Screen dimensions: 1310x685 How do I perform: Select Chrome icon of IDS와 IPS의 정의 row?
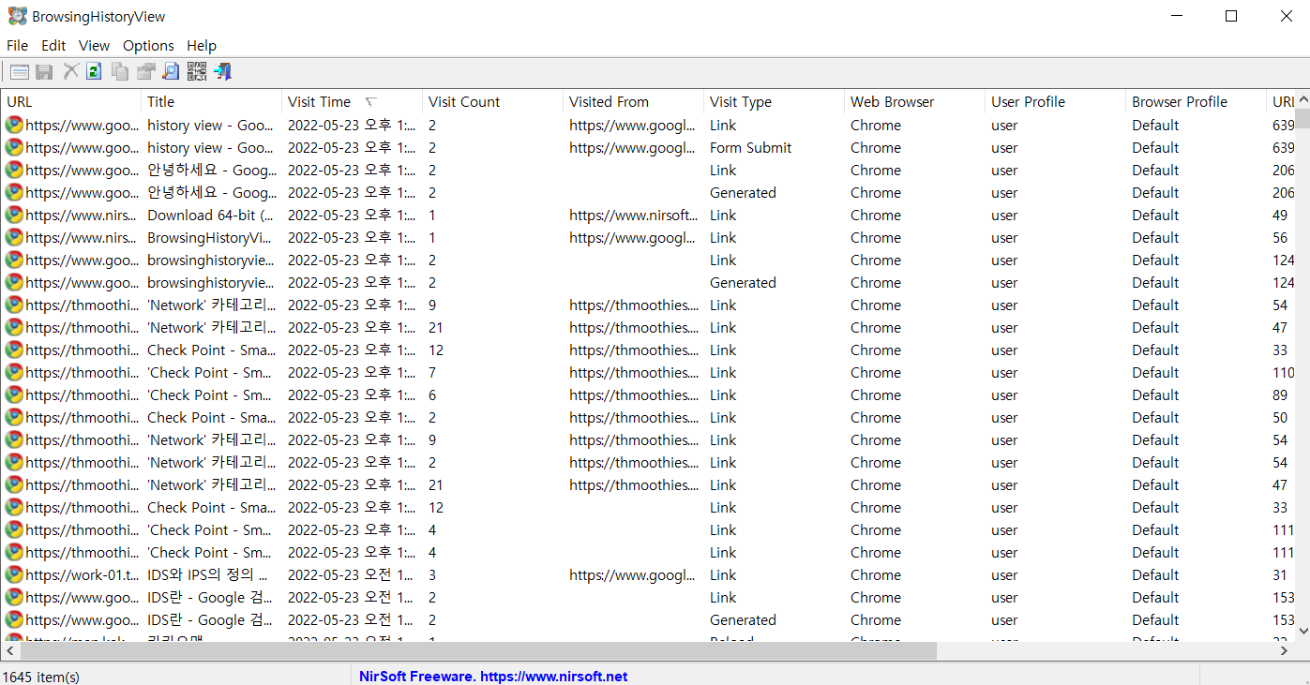[14, 574]
